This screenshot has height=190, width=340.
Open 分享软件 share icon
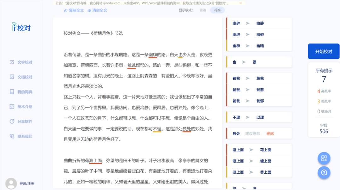(x=12, y=122)
